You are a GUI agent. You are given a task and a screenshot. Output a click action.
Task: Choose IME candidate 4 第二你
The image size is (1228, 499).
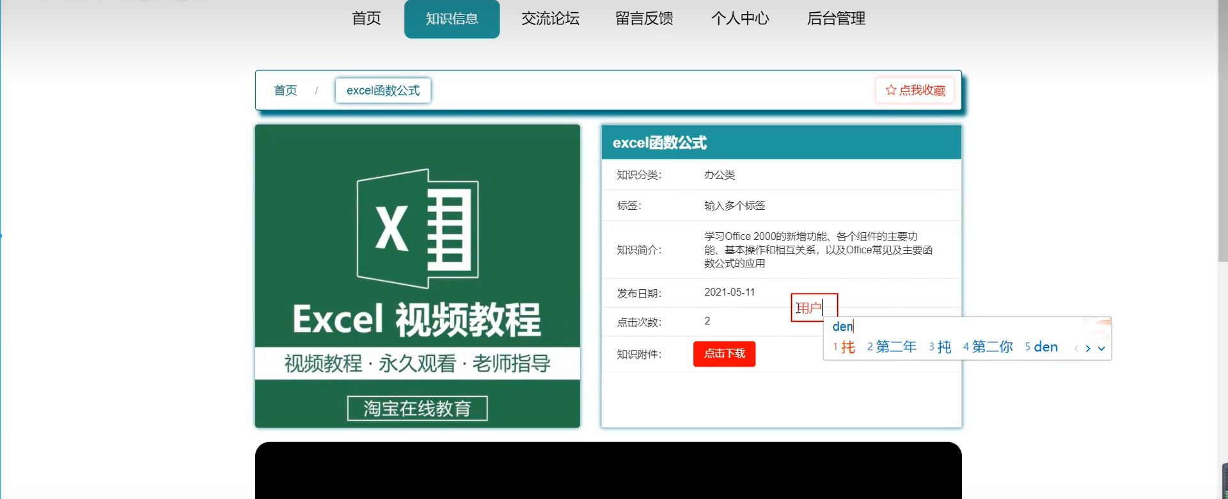coord(988,347)
